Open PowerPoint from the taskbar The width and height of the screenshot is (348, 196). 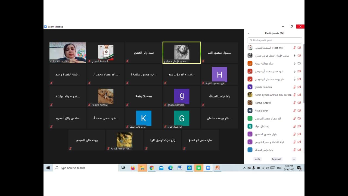point(217,168)
